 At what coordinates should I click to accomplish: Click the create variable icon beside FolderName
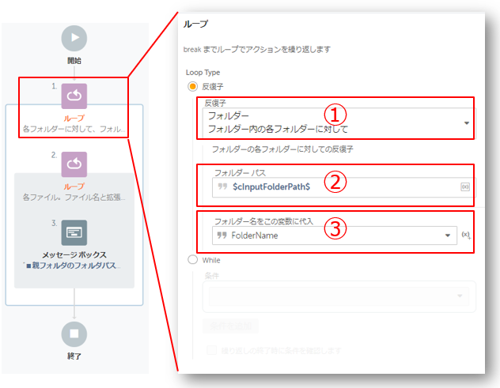pyautogui.click(x=466, y=235)
